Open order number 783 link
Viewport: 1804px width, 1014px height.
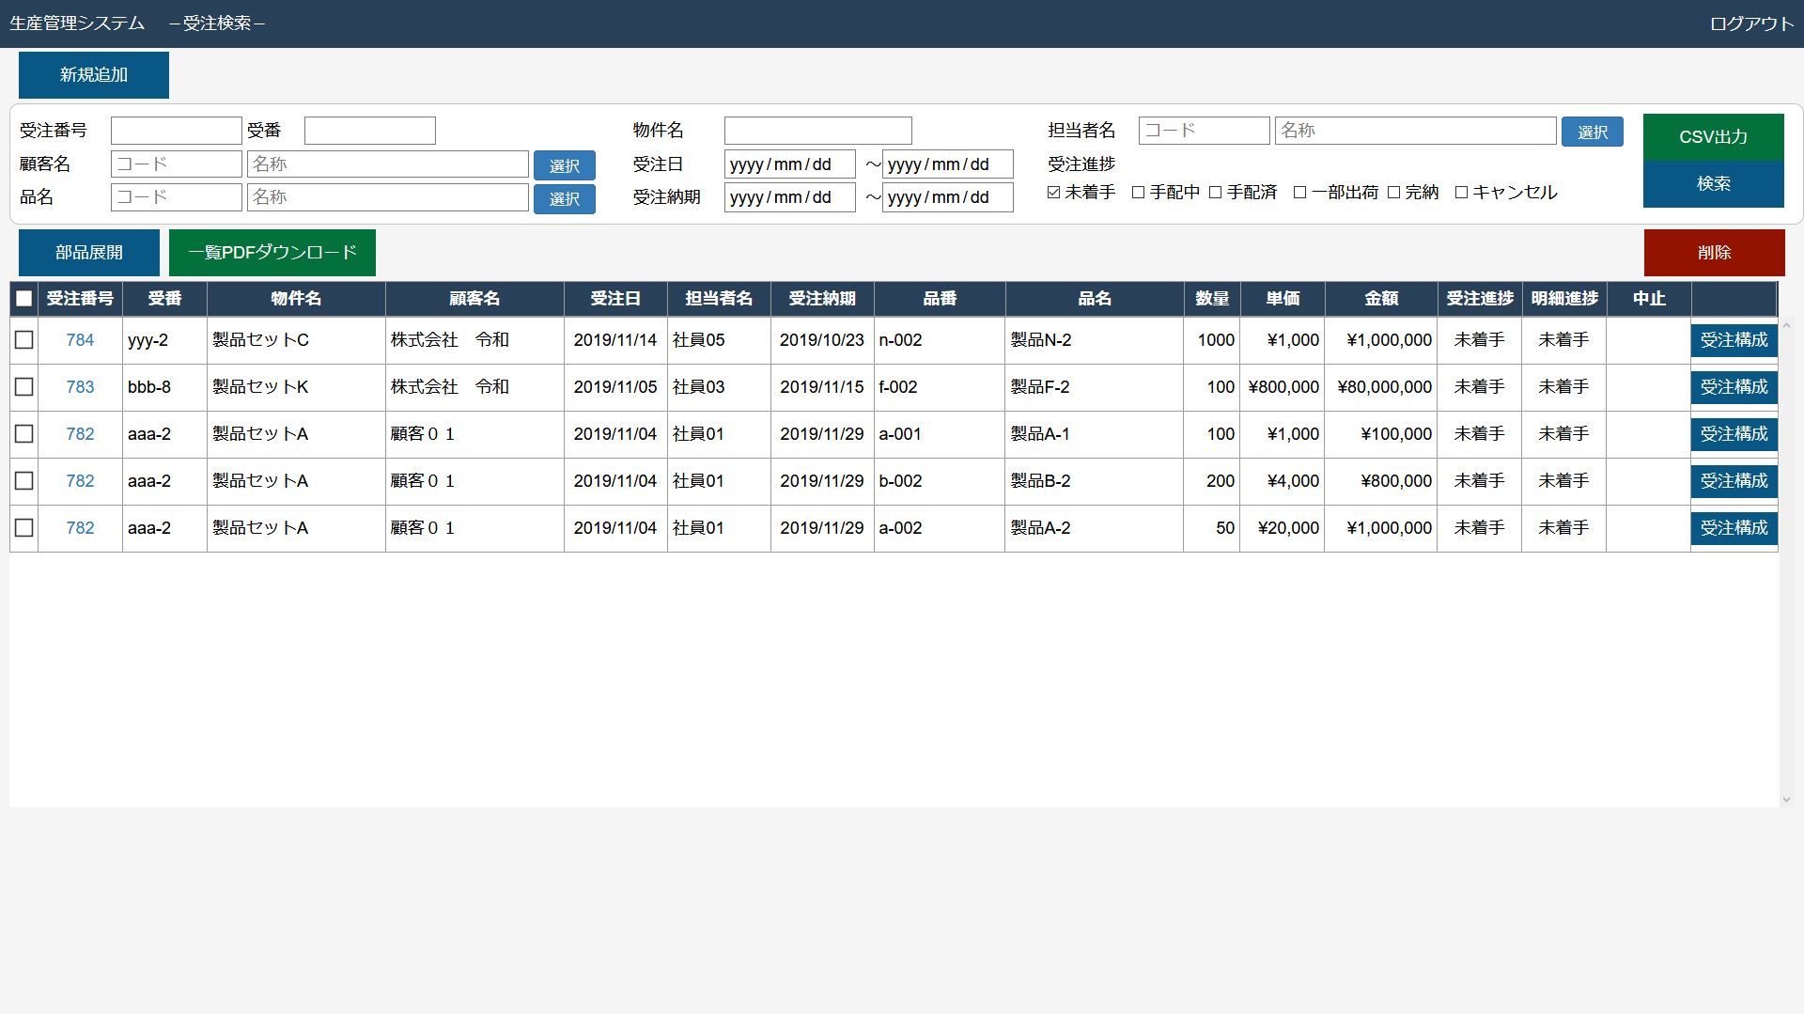(80, 387)
